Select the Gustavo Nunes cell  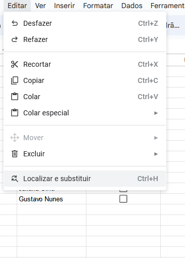(x=52, y=199)
